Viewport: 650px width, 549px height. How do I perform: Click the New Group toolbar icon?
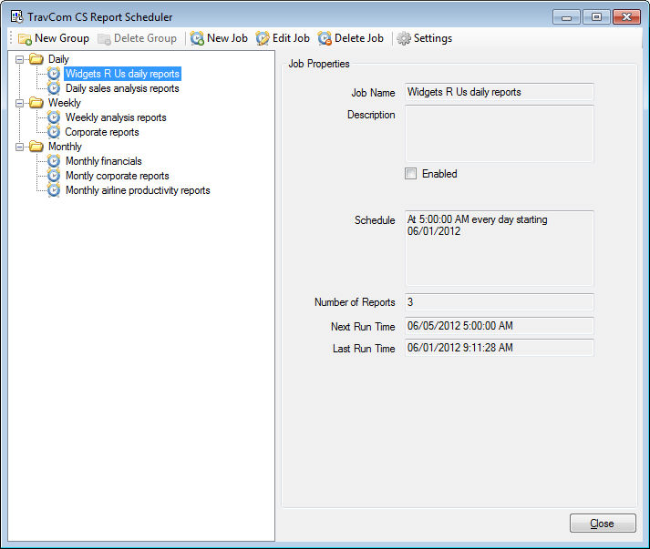point(25,38)
